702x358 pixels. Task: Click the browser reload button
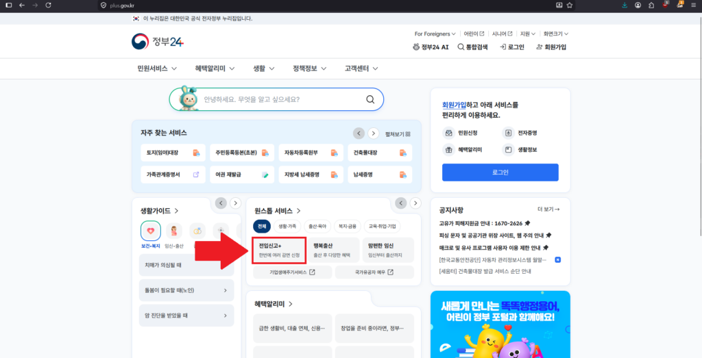49,5
